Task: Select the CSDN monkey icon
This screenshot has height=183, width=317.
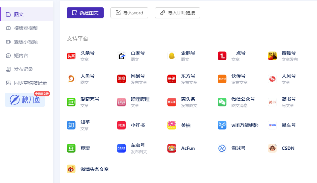Action: click(x=272, y=148)
